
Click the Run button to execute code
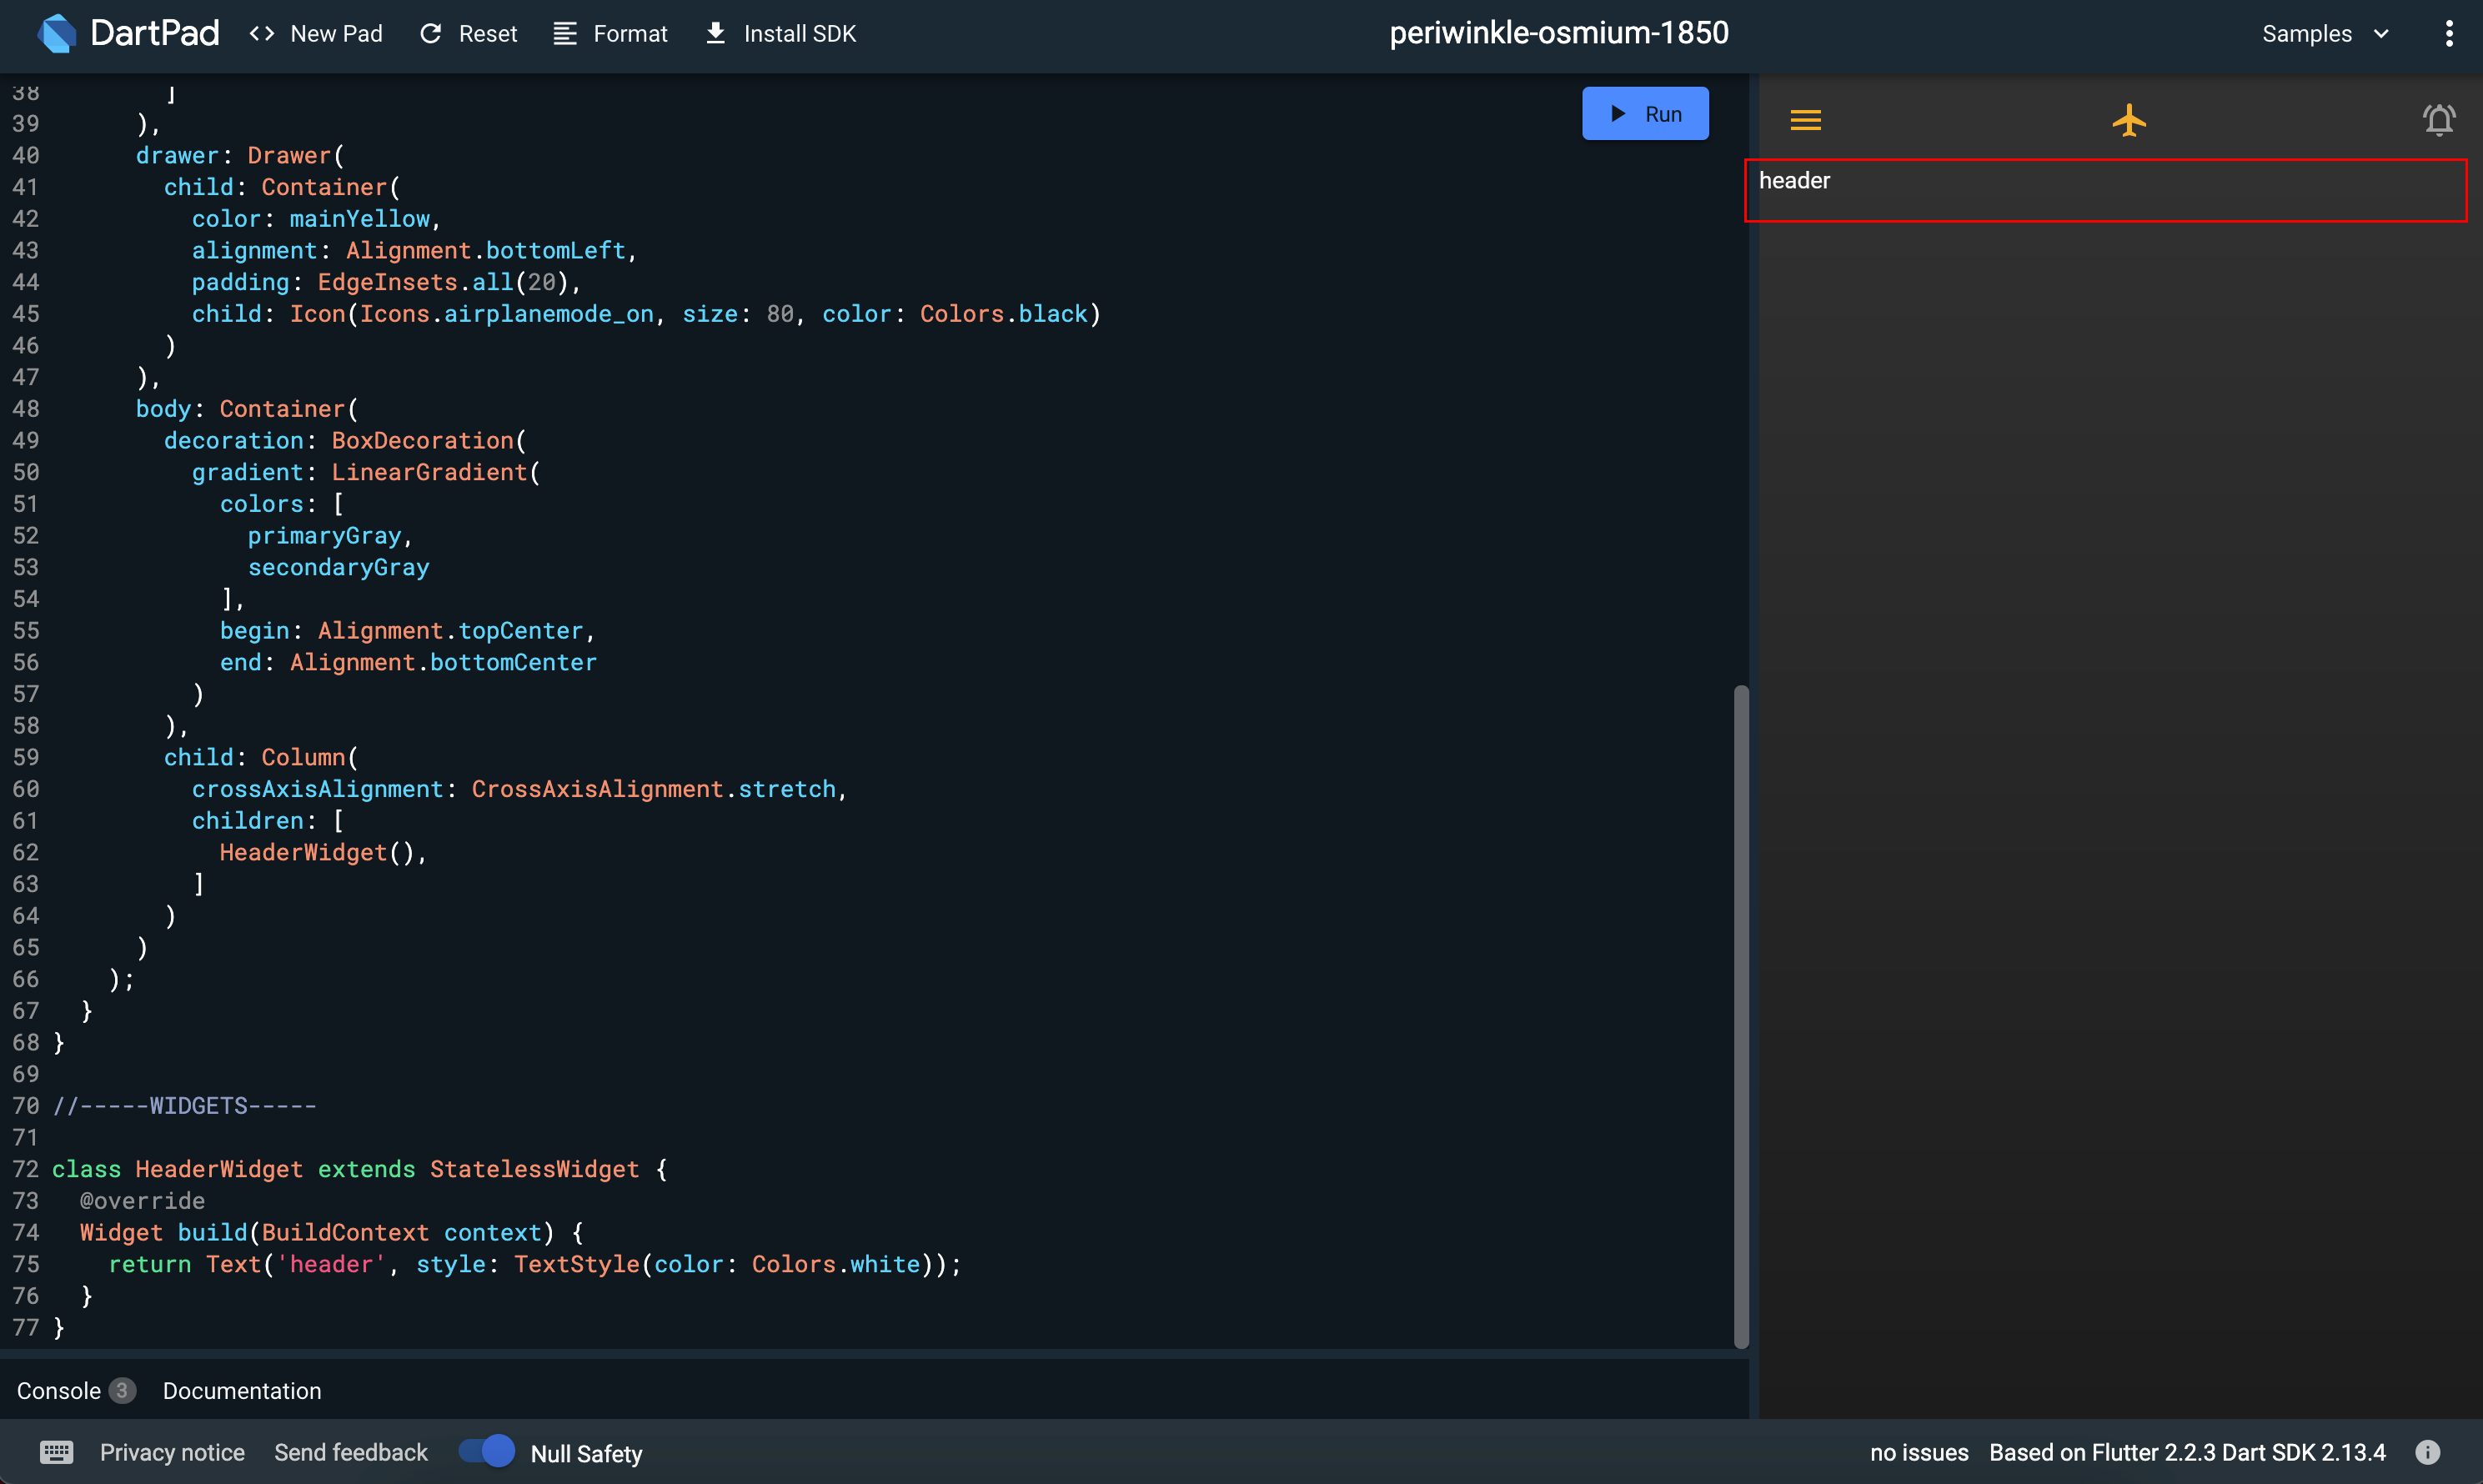click(x=1646, y=113)
